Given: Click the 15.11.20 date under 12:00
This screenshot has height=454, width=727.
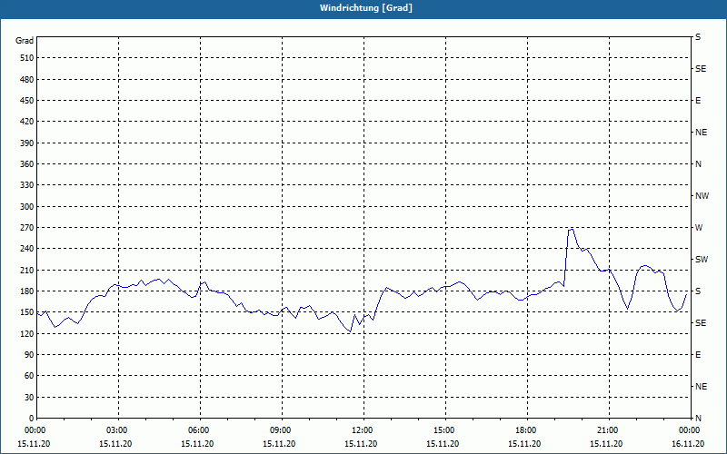Looking at the screenshot, I should (x=361, y=444).
